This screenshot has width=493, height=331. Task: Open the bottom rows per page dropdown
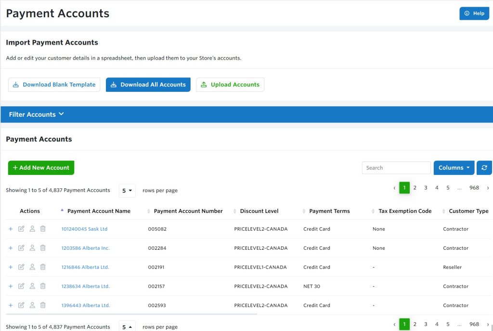tap(127, 327)
